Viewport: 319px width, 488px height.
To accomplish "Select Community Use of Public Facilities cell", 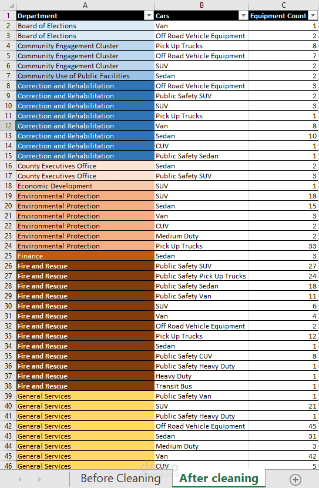I will 85,76.
